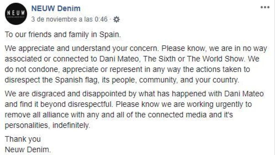
Task: Click the "Thank you" closing line
Action: tap(23, 139)
